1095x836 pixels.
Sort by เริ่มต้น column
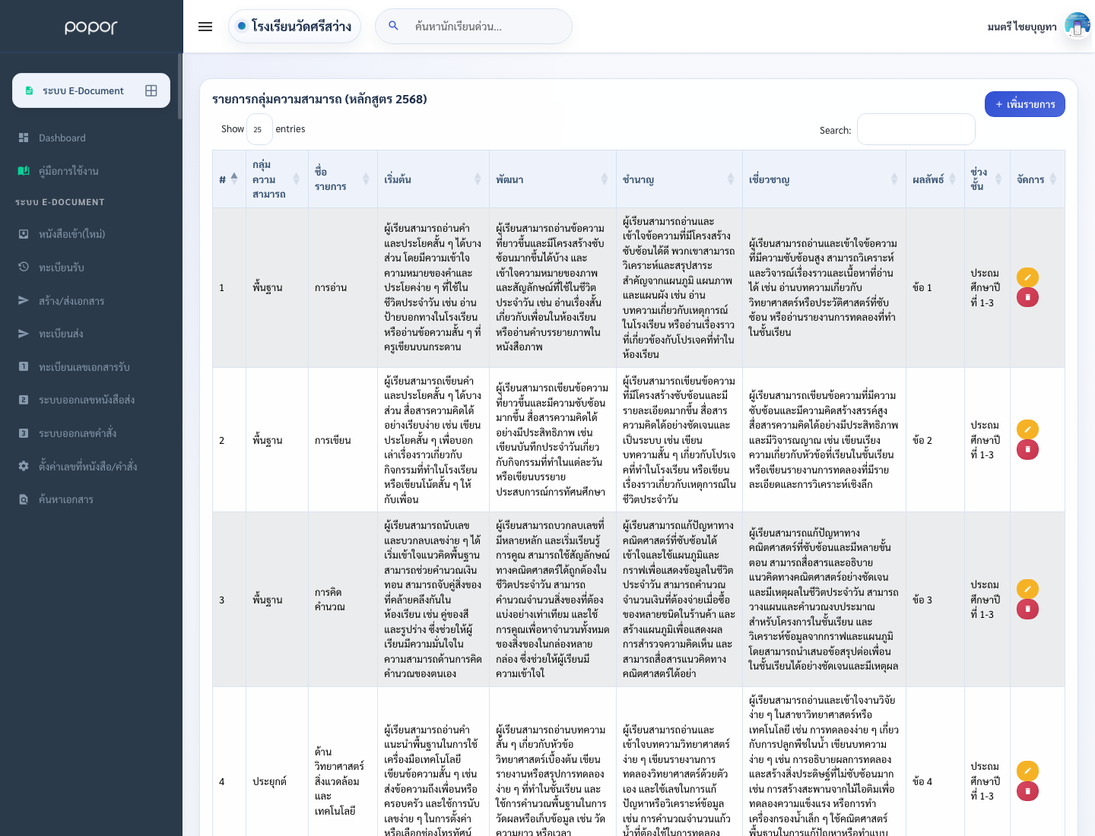point(433,179)
